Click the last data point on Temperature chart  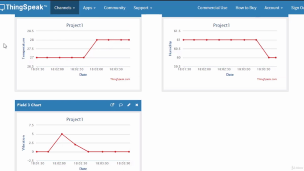(129, 40)
